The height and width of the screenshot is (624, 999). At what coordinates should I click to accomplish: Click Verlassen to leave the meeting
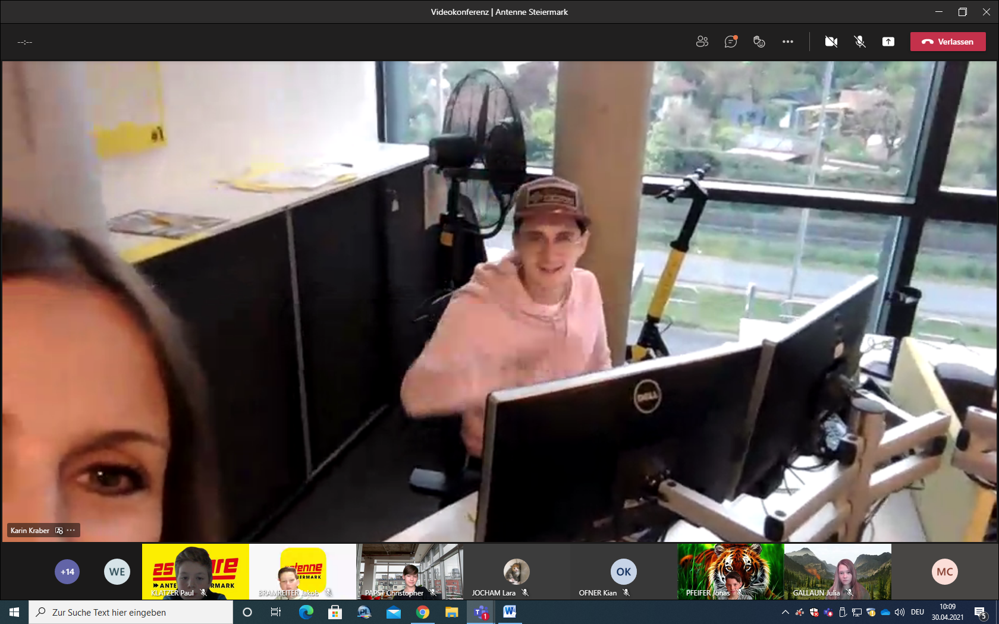coord(947,42)
